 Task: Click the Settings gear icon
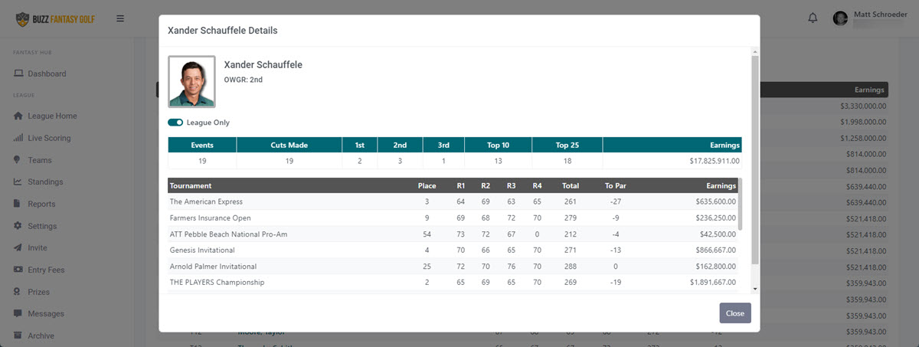[18, 226]
